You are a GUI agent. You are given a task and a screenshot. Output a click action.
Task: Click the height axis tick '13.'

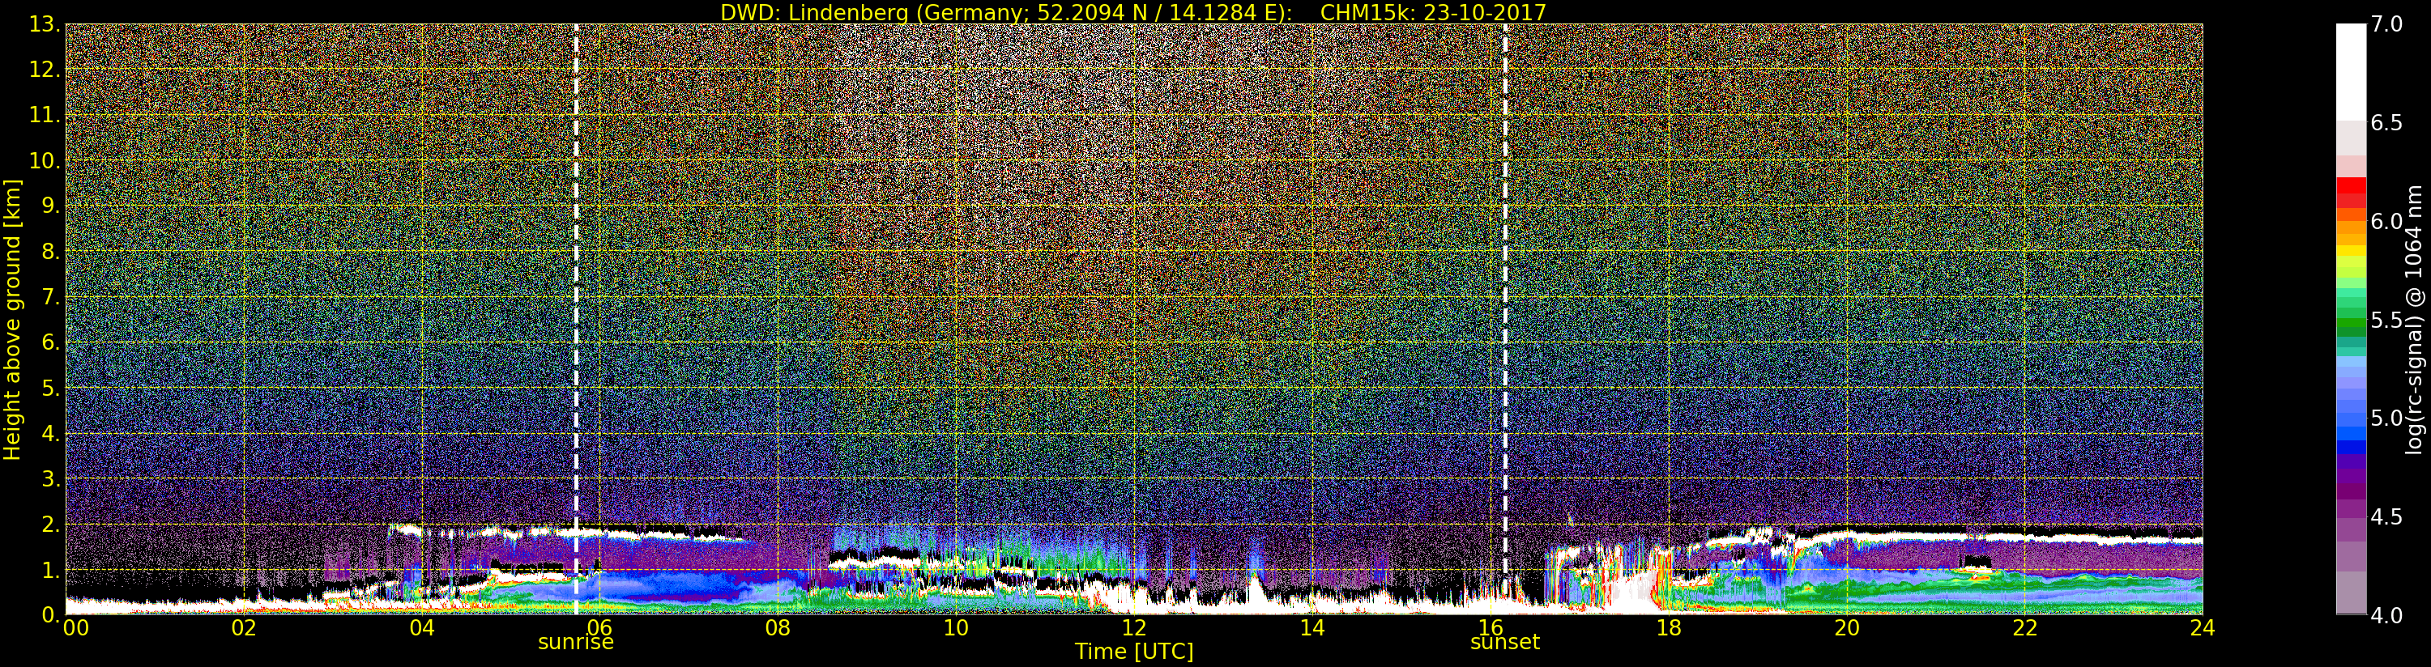[x=45, y=24]
